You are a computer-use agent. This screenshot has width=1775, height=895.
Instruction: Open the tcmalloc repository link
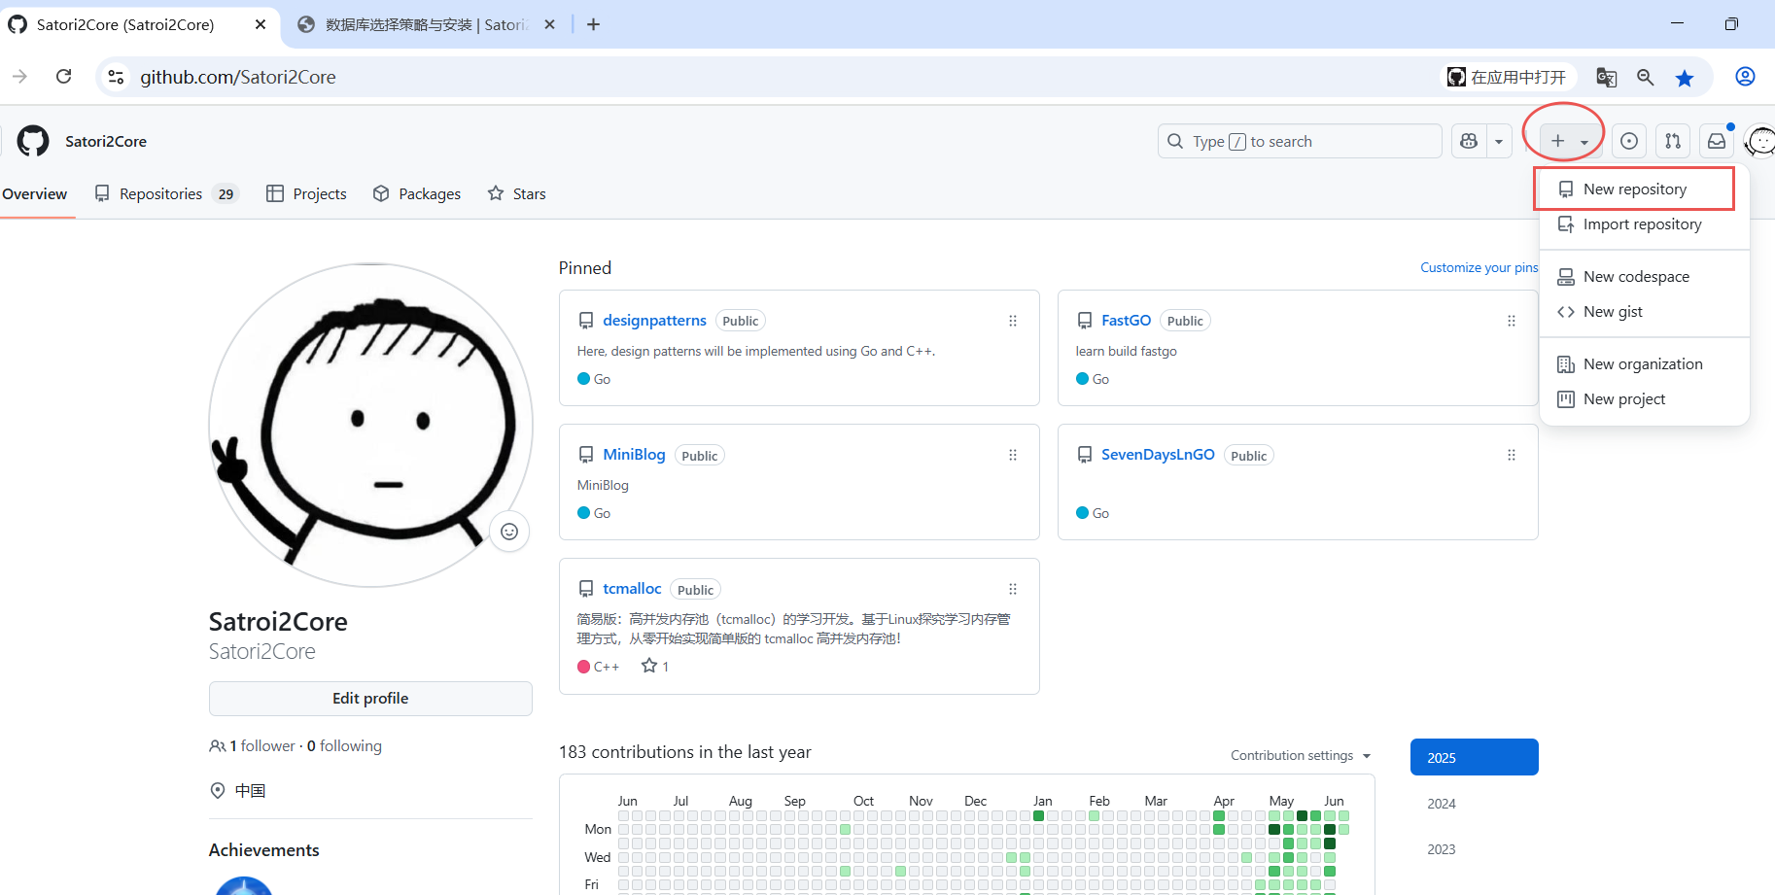click(632, 588)
